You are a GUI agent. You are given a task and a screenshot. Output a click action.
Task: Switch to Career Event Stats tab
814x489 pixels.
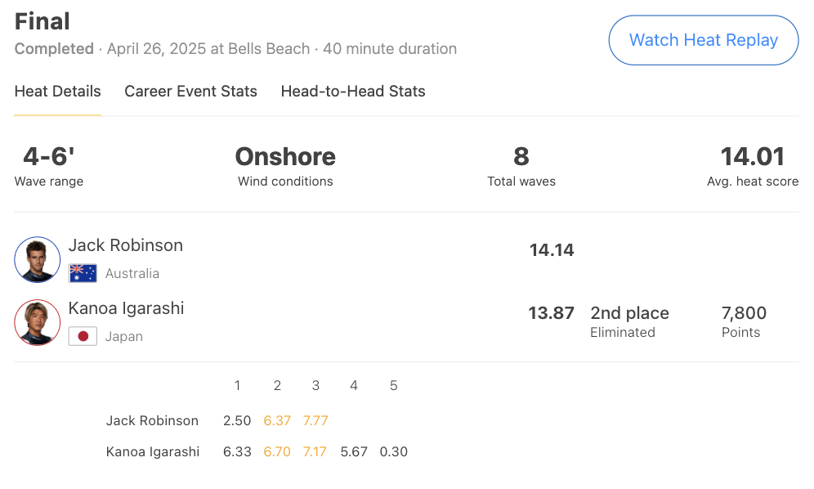(x=190, y=91)
